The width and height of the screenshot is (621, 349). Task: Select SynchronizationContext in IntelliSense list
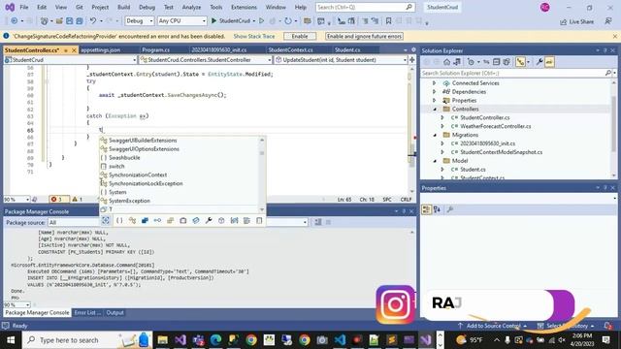point(138,174)
